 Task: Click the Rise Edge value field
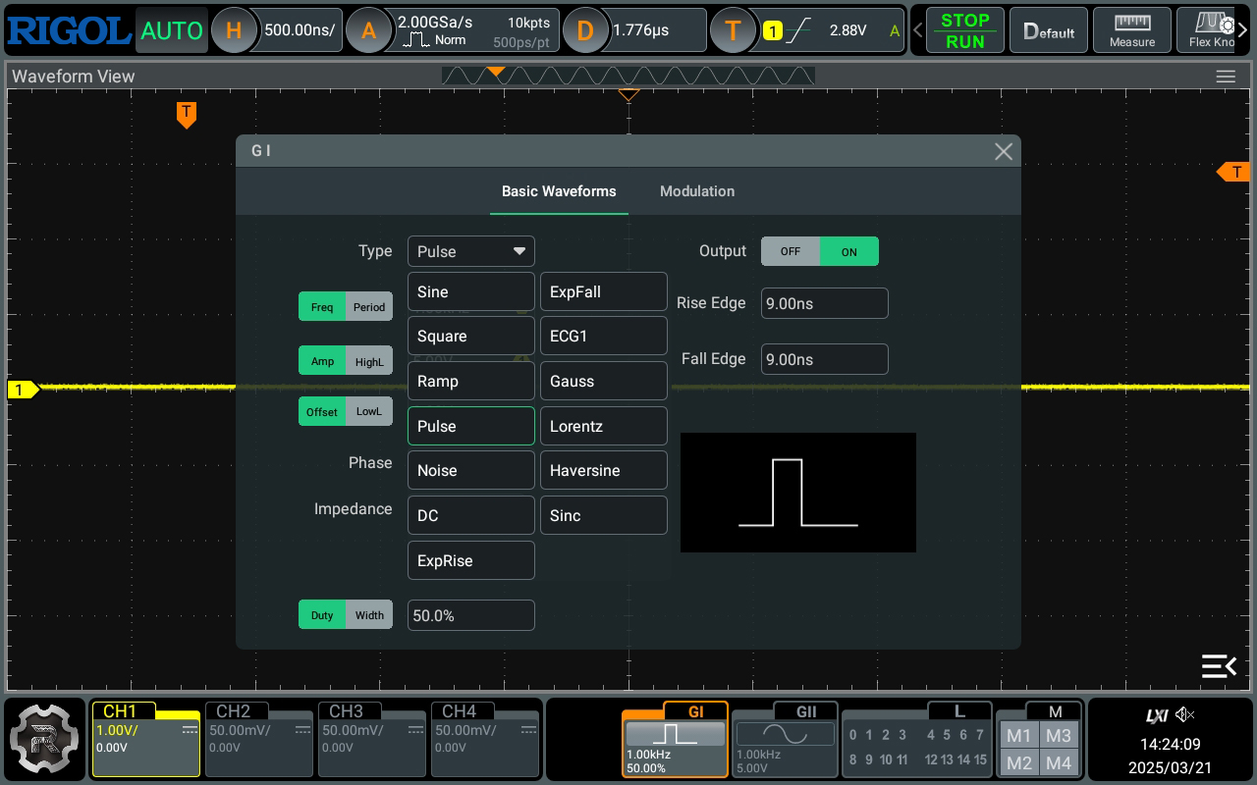[824, 303]
